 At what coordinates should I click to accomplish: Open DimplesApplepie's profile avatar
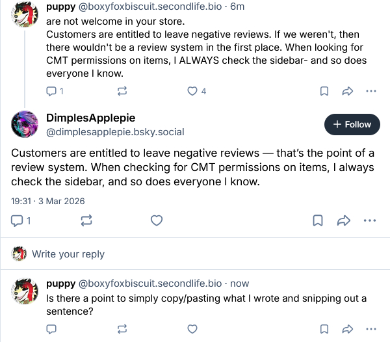[25, 124]
